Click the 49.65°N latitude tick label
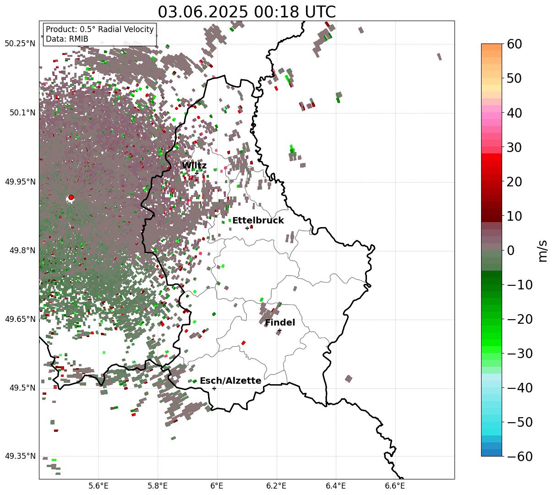Viewport: 553px width, 495px height. coord(20,319)
